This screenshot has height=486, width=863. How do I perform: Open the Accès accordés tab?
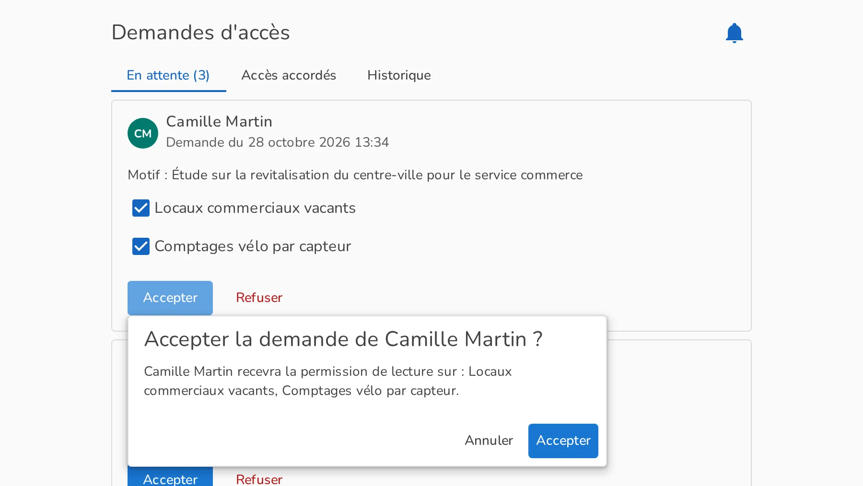(x=289, y=75)
